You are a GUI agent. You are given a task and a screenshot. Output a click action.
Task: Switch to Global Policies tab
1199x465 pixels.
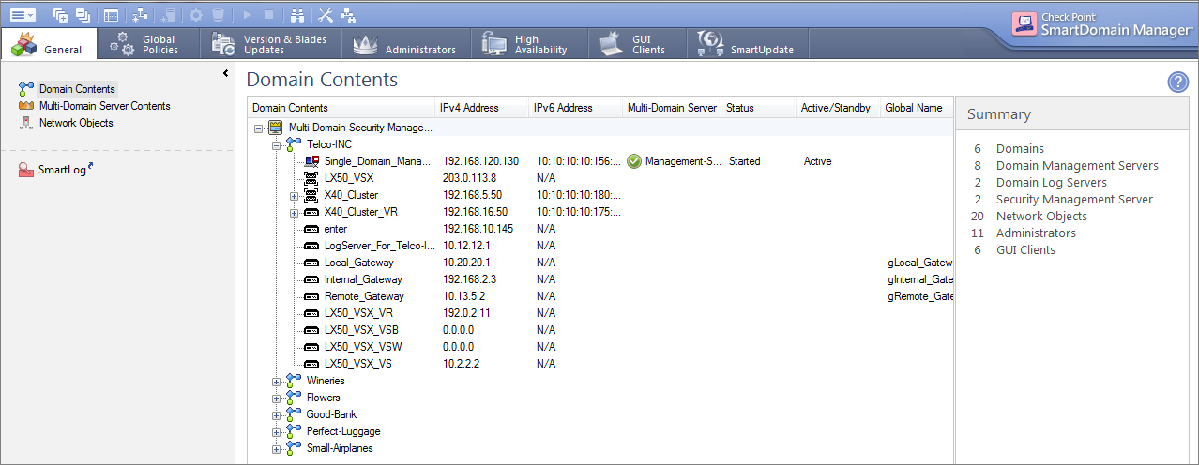[148, 44]
